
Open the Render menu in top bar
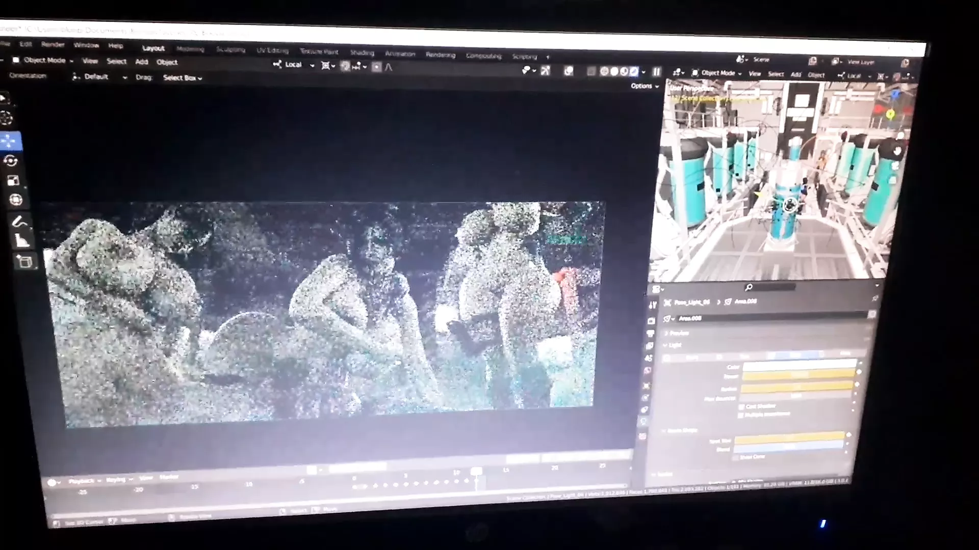tap(53, 45)
